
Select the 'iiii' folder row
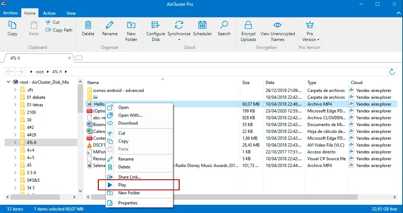click(241, 97)
